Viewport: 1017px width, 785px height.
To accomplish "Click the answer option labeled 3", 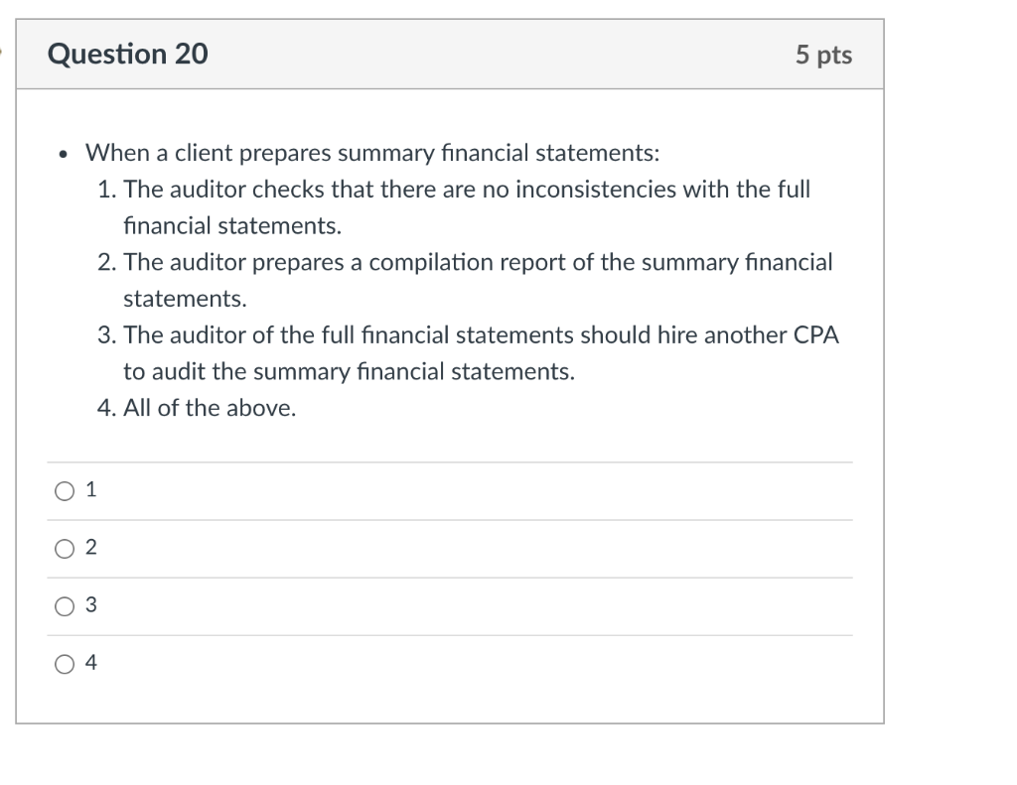I will coord(90,605).
